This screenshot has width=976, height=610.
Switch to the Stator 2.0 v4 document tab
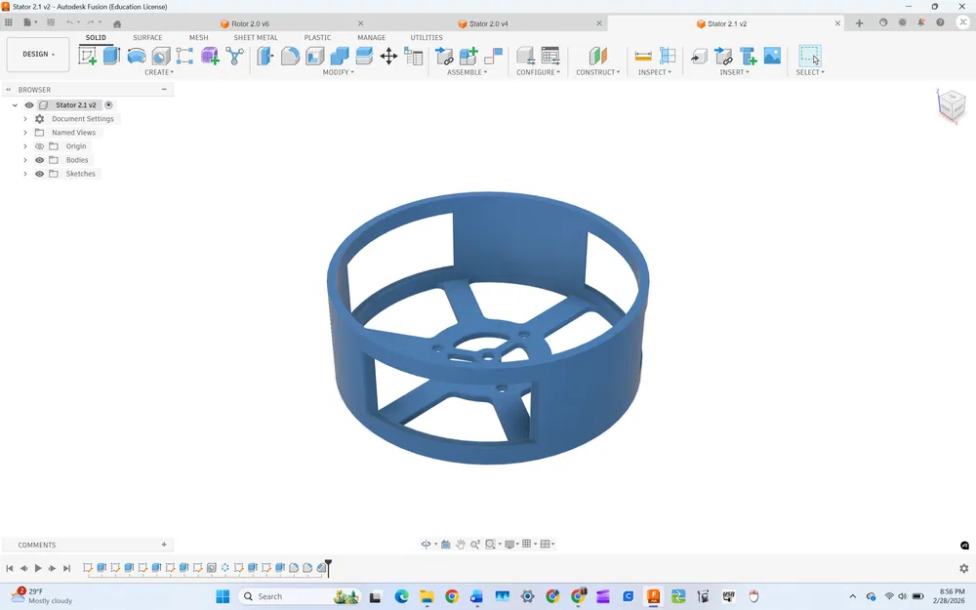488,23
